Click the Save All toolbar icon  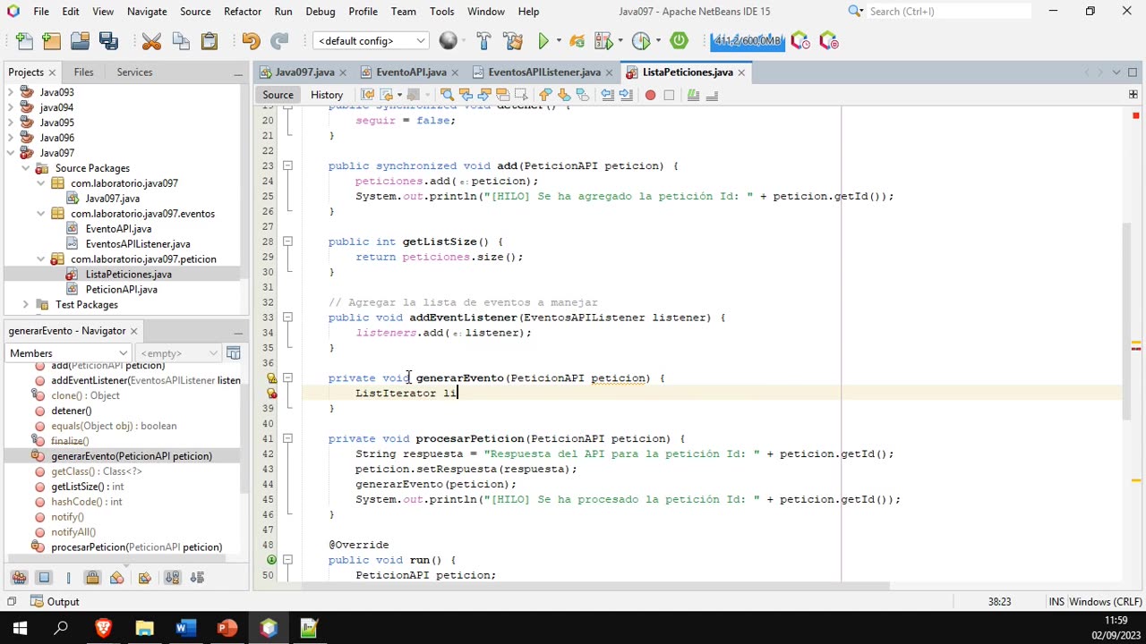point(109,41)
